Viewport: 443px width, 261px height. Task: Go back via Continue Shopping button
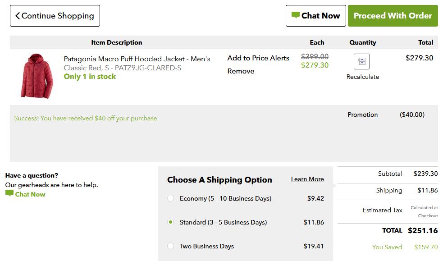click(55, 16)
